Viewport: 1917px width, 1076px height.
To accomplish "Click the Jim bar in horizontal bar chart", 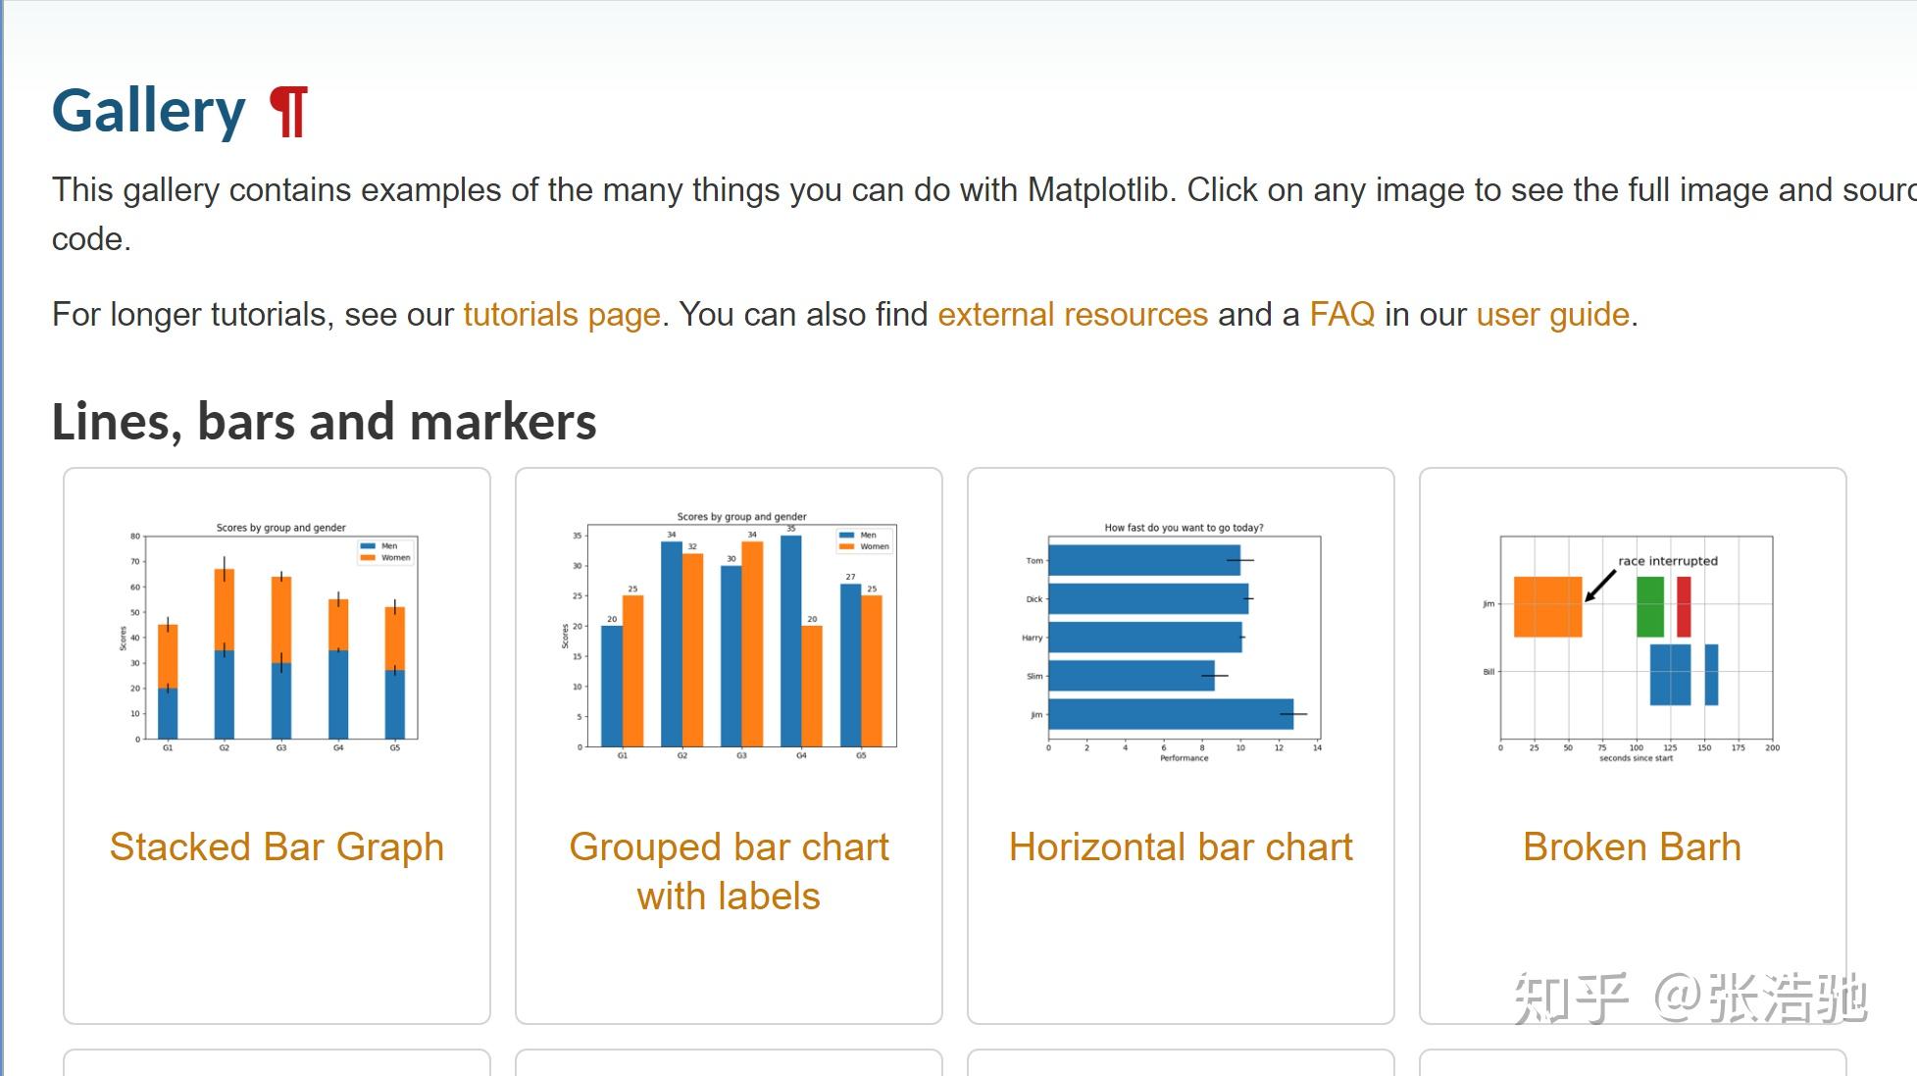I will coord(1171,714).
